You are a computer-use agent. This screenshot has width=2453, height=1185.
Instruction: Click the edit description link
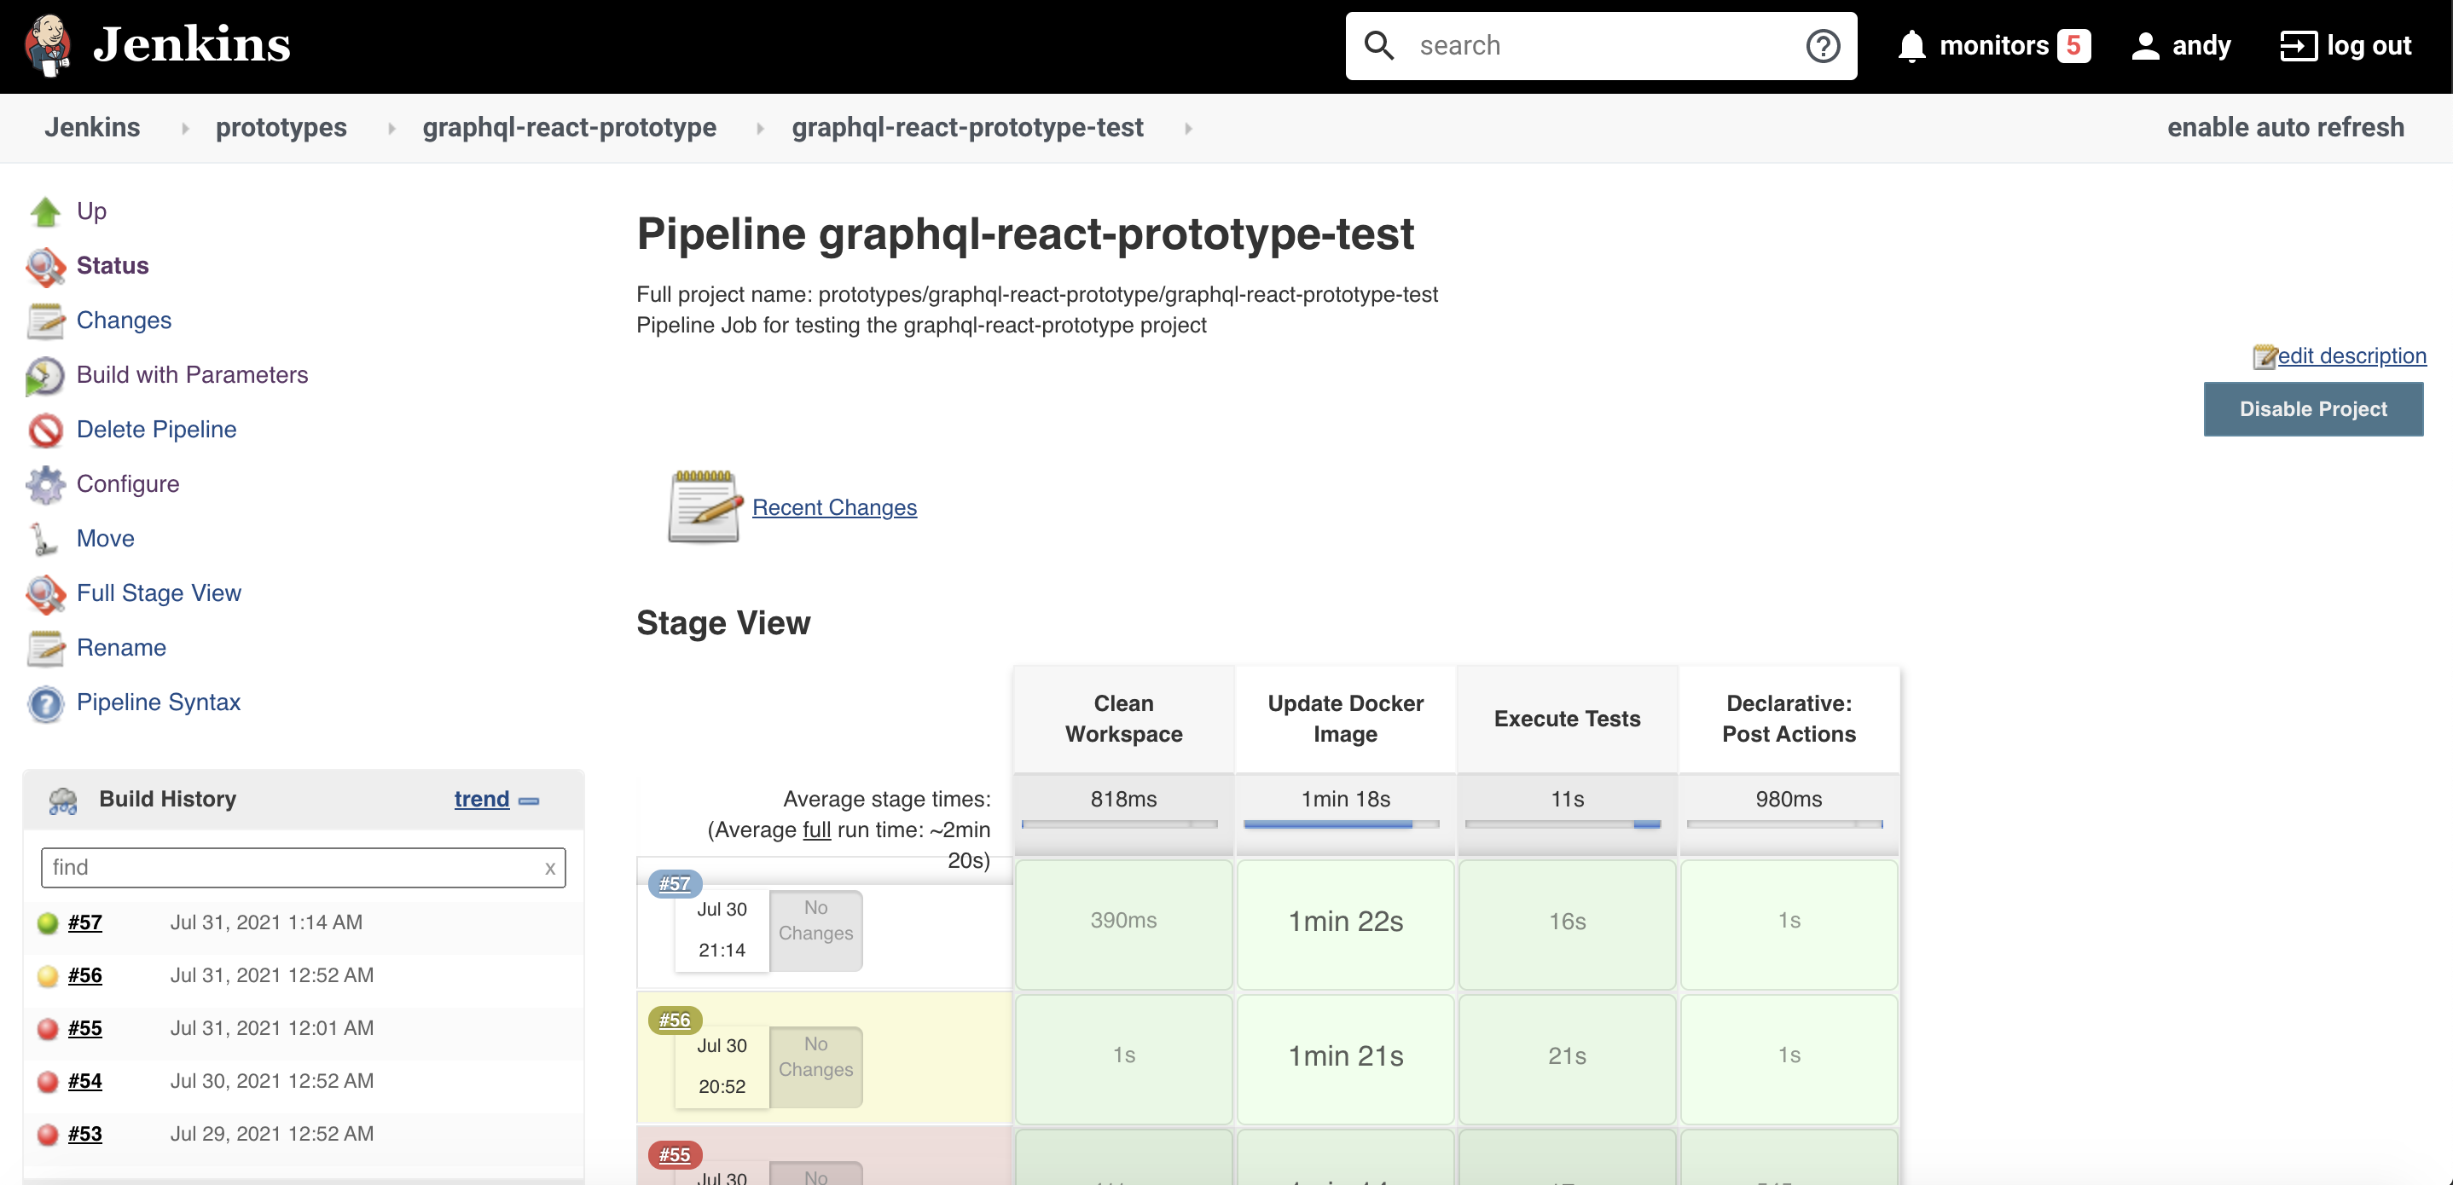[2352, 356]
